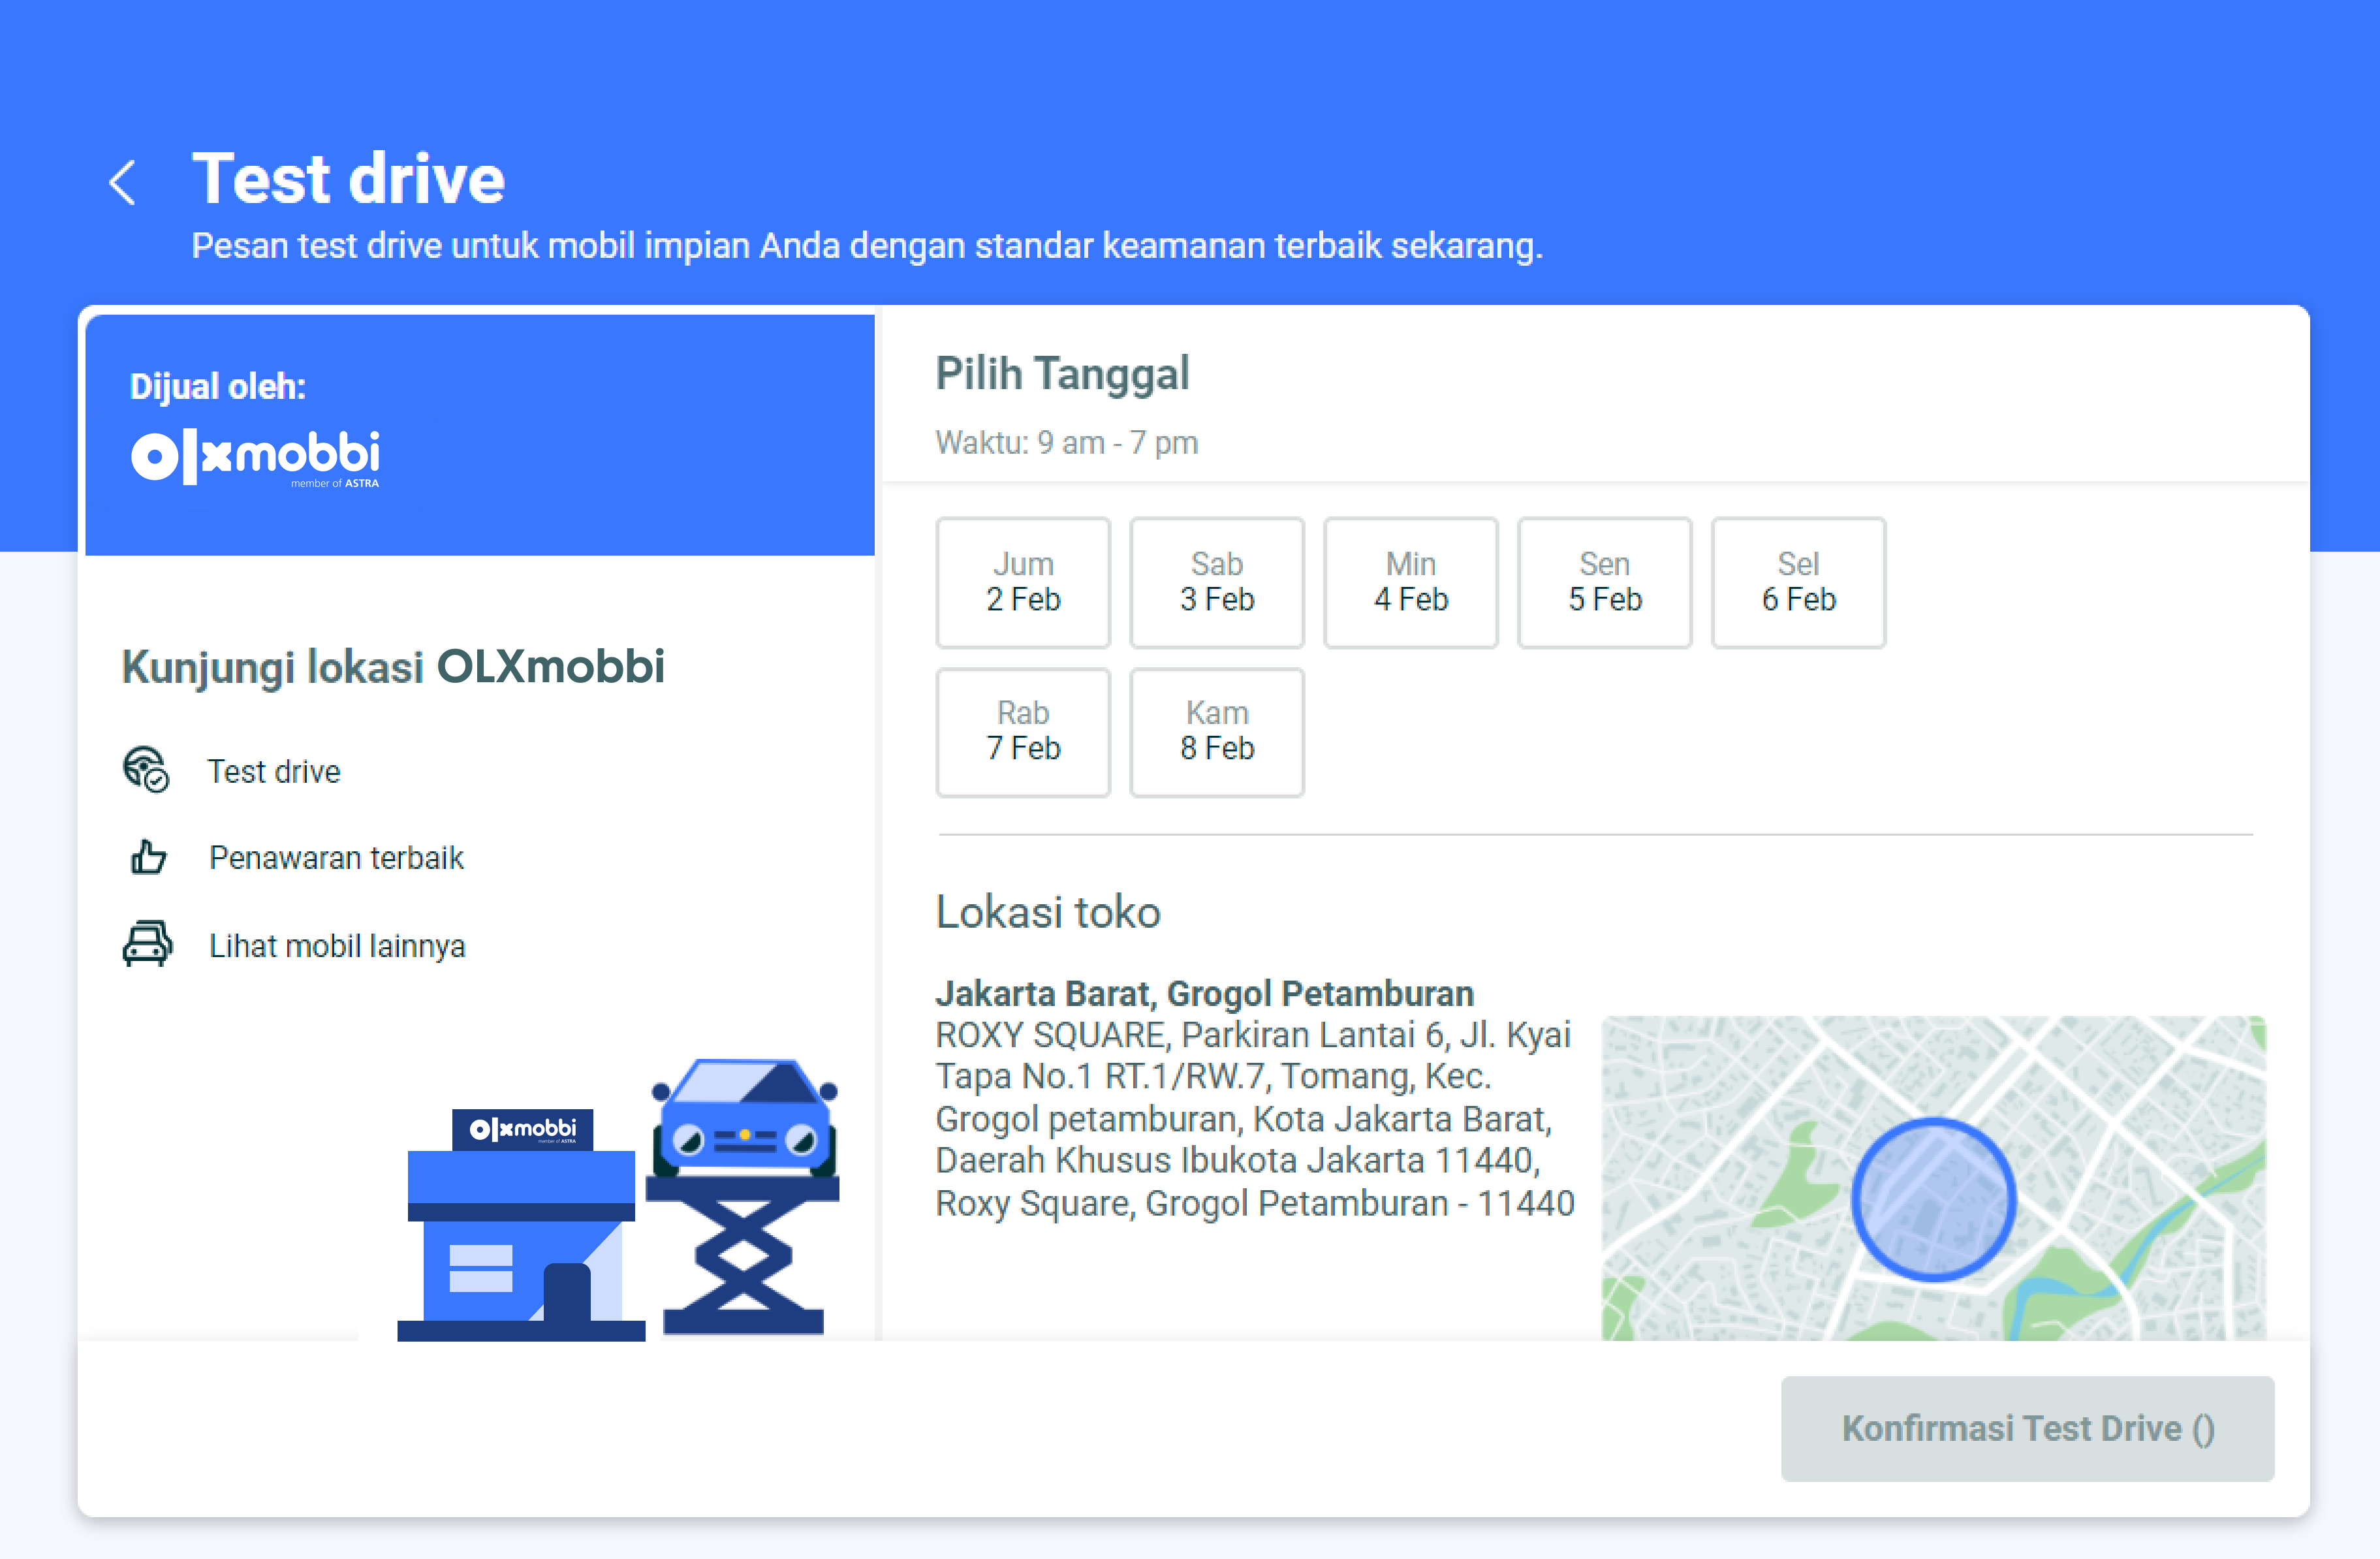Image resolution: width=2380 pixels, height=1559 pixels.
Task: Click the OLXmobbi seller logo
Action: (x=256, y=458)
